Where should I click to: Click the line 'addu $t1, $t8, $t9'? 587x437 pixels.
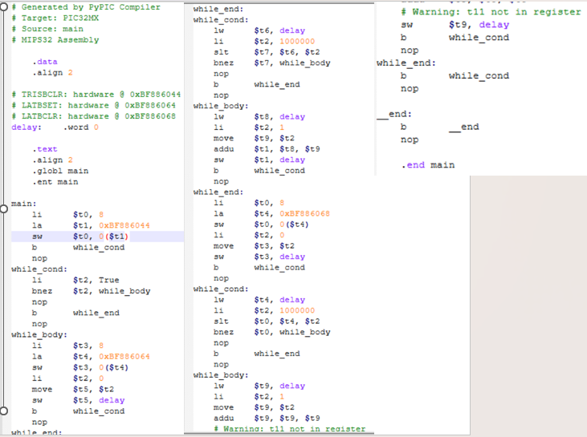[267, 149]
